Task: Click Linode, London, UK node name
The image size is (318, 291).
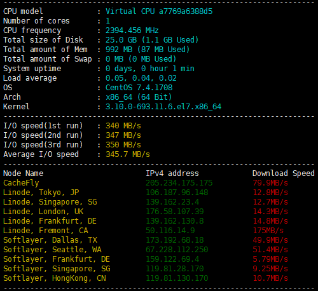Action: tap(43, 212)
